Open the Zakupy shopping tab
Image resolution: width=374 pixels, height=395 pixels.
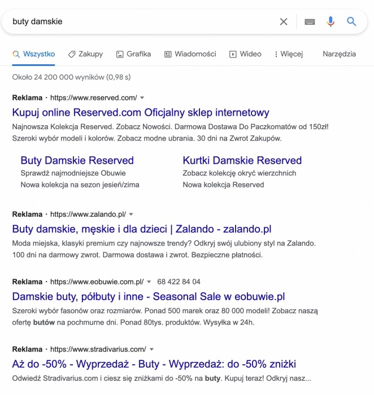tap(85, 54)
